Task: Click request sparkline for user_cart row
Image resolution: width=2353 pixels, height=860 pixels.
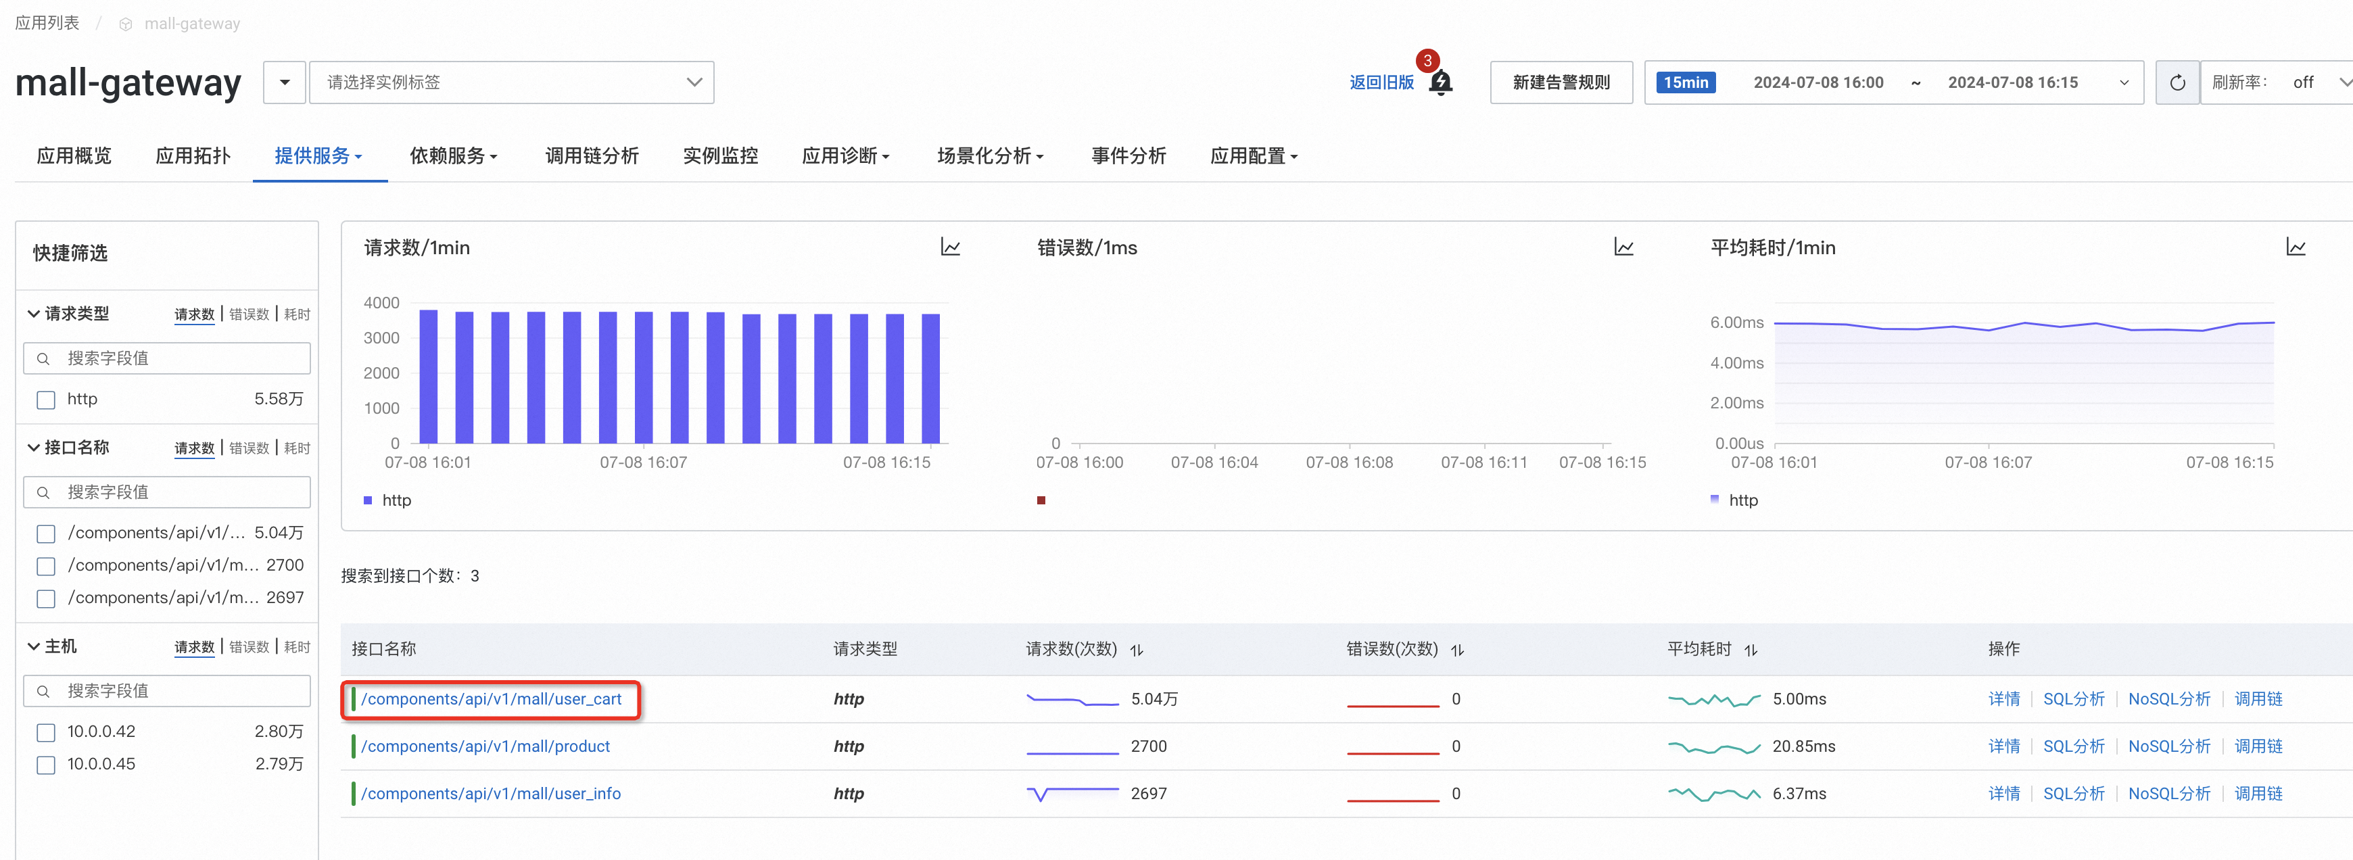Action: point(1072,700)
